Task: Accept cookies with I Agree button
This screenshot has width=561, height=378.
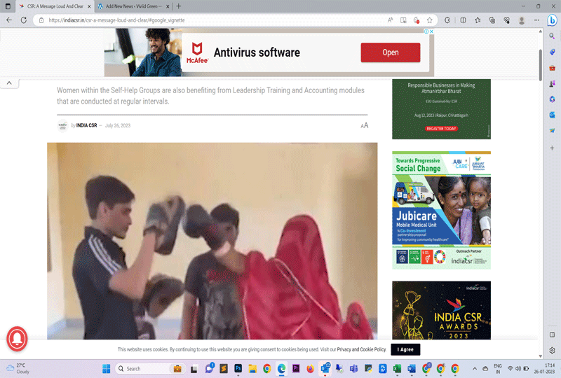Action: pos(405,349)
